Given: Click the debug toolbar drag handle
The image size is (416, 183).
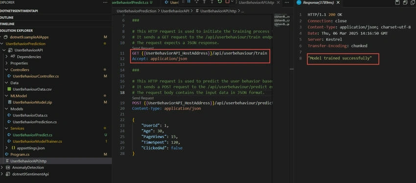Looking at the screenshot, I should click(183, 1).
